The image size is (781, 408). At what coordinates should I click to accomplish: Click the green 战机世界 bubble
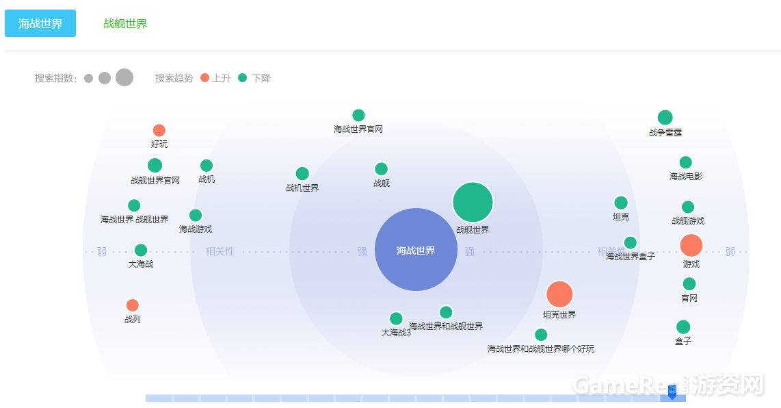coord(302,174)
